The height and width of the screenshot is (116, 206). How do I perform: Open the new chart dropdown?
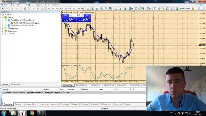click(144, 9)
